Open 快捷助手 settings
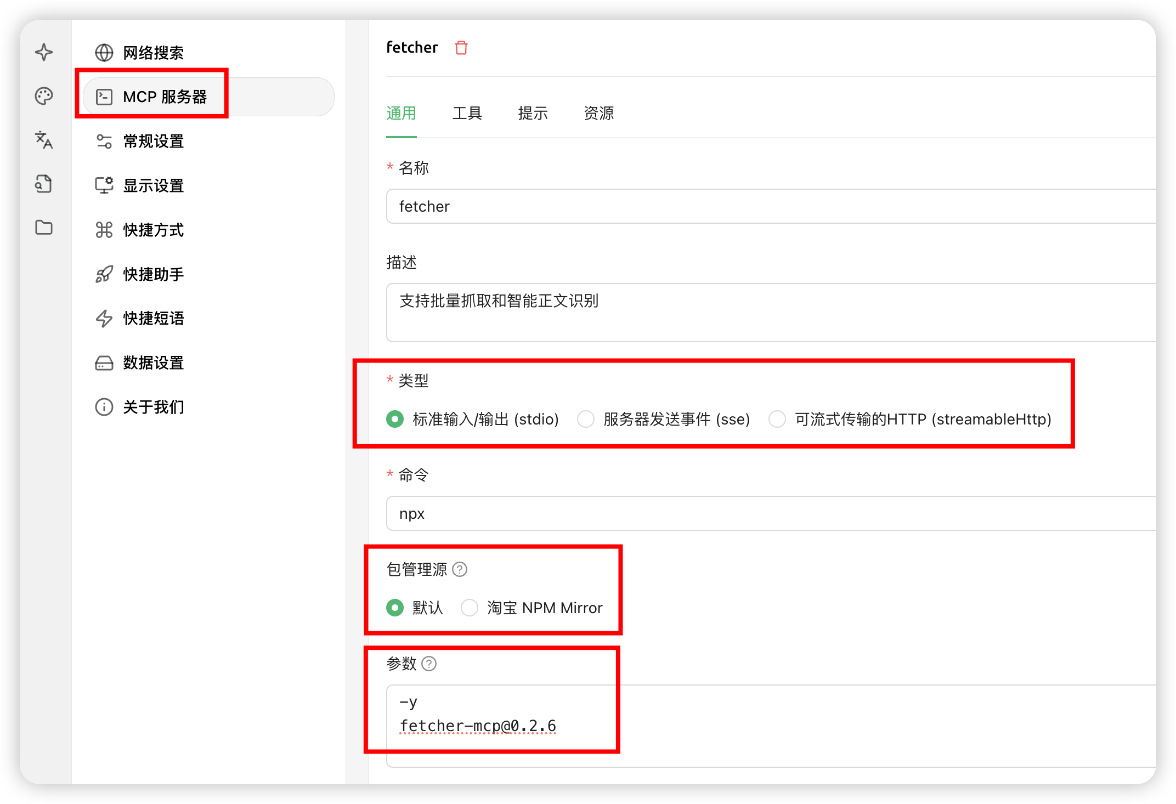 point(208,274)
